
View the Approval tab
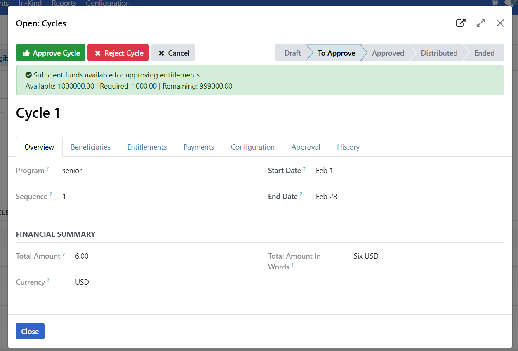click(306, 147)
